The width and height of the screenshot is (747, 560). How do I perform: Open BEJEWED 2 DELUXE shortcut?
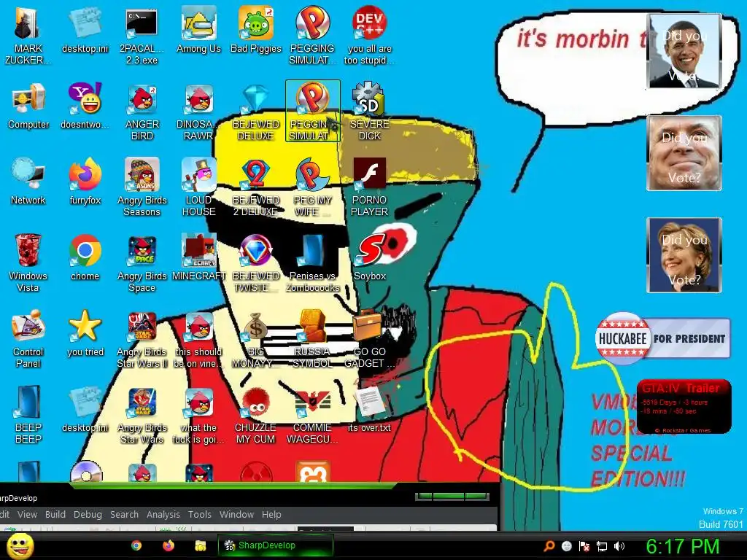click(256, 187)
